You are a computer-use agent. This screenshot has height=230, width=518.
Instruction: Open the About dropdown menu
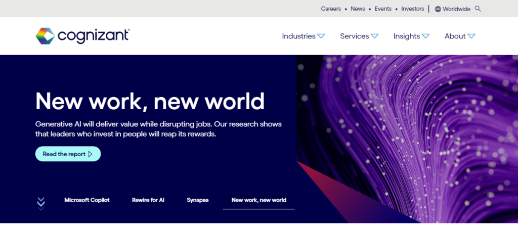pos(459,36)
